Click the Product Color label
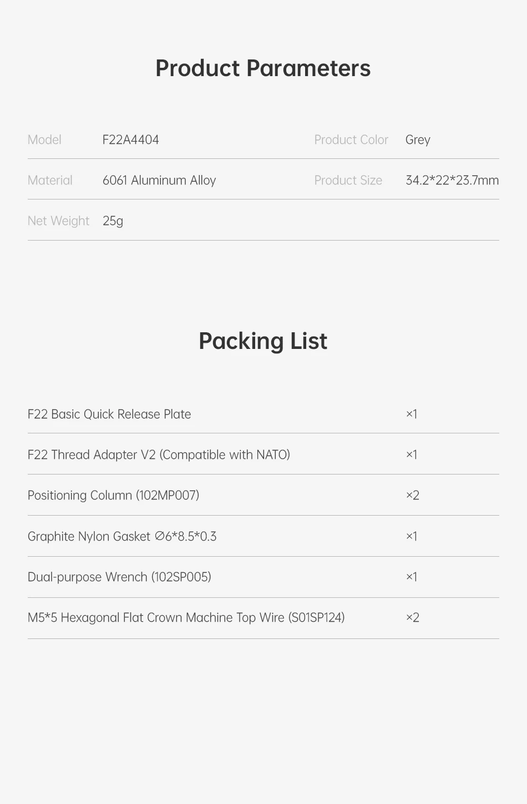The height and width of the screenshot is (804, 527). pyautogui.click(x=351, y=140)
